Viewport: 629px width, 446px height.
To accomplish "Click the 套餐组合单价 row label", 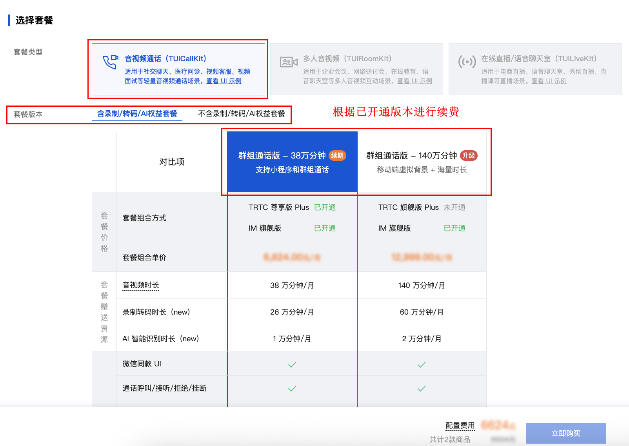I will (144, 257).
